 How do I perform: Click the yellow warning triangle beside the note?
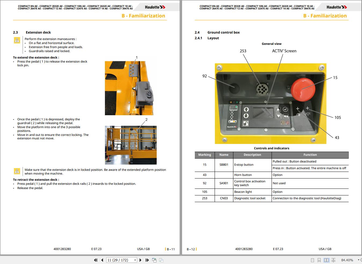(x=17, y=171)
